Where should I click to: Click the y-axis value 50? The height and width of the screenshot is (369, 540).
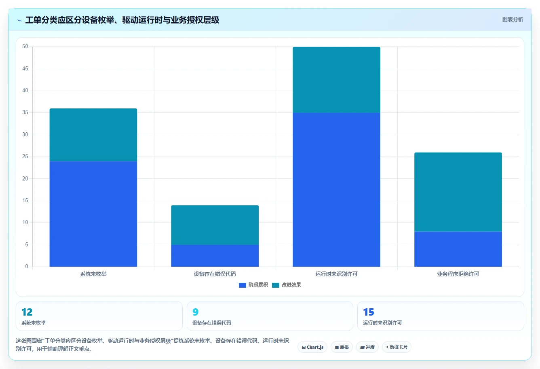tap(25, 47)
